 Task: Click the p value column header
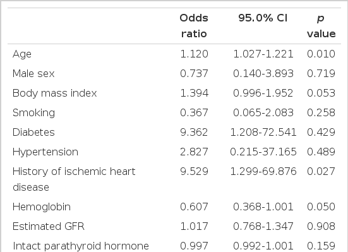[321, 26]
